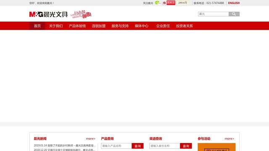The image size is (269, 151).
Task: Open the 2018.12.20 news item
Action: 64,150
